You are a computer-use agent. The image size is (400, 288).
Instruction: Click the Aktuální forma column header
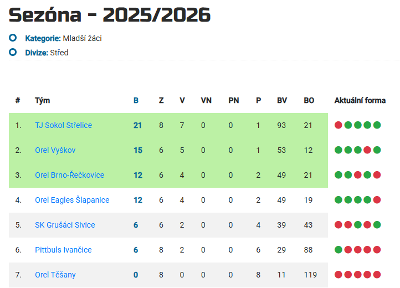[360, 101]
